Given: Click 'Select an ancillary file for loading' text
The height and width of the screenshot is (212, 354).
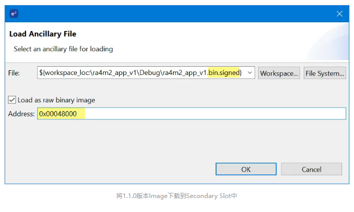Looking at the screenshot, I should (x=63, y=49).
